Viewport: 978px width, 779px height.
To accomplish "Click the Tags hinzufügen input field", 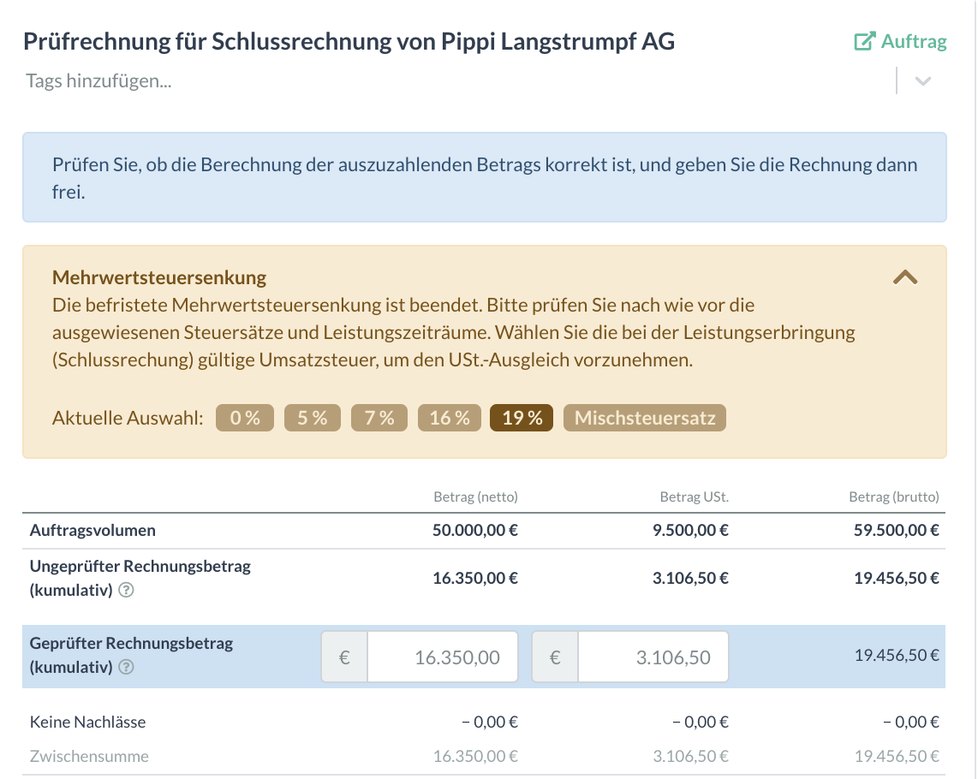I will coord(456,81).
